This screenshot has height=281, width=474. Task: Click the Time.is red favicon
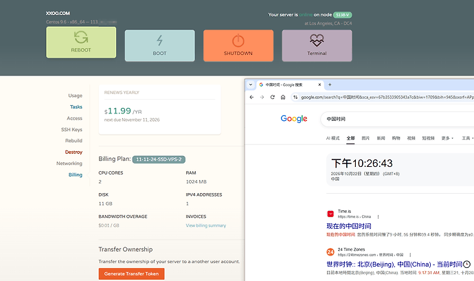tap(330, 214)
